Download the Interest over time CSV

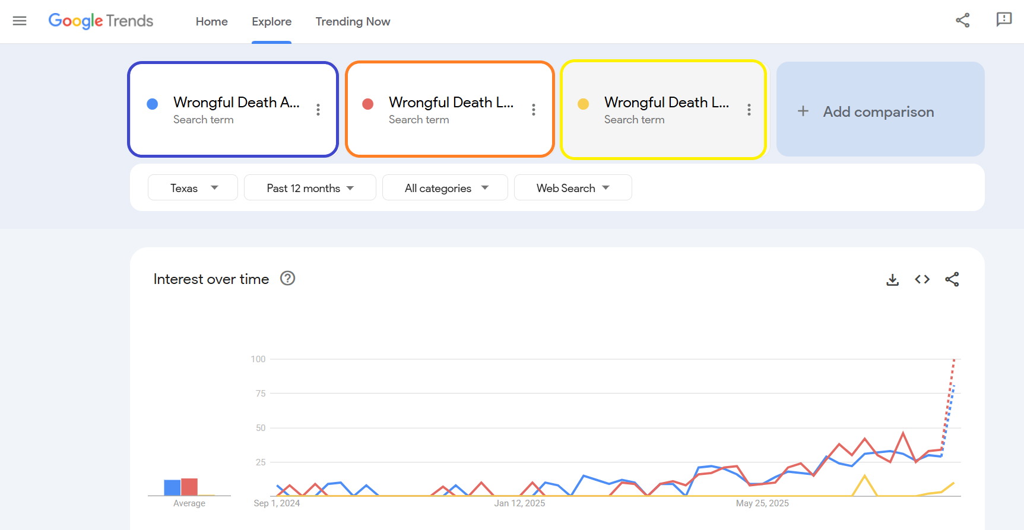(892, 279)
